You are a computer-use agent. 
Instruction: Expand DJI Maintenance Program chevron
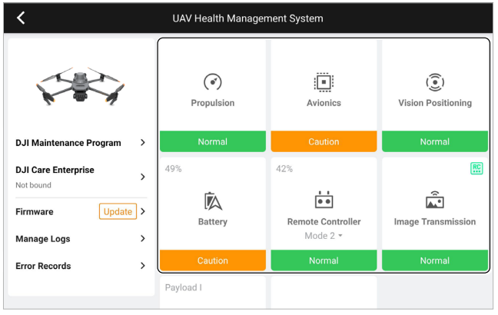point(143,143)
